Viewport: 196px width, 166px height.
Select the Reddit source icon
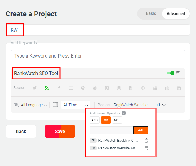tap(95, 88)
